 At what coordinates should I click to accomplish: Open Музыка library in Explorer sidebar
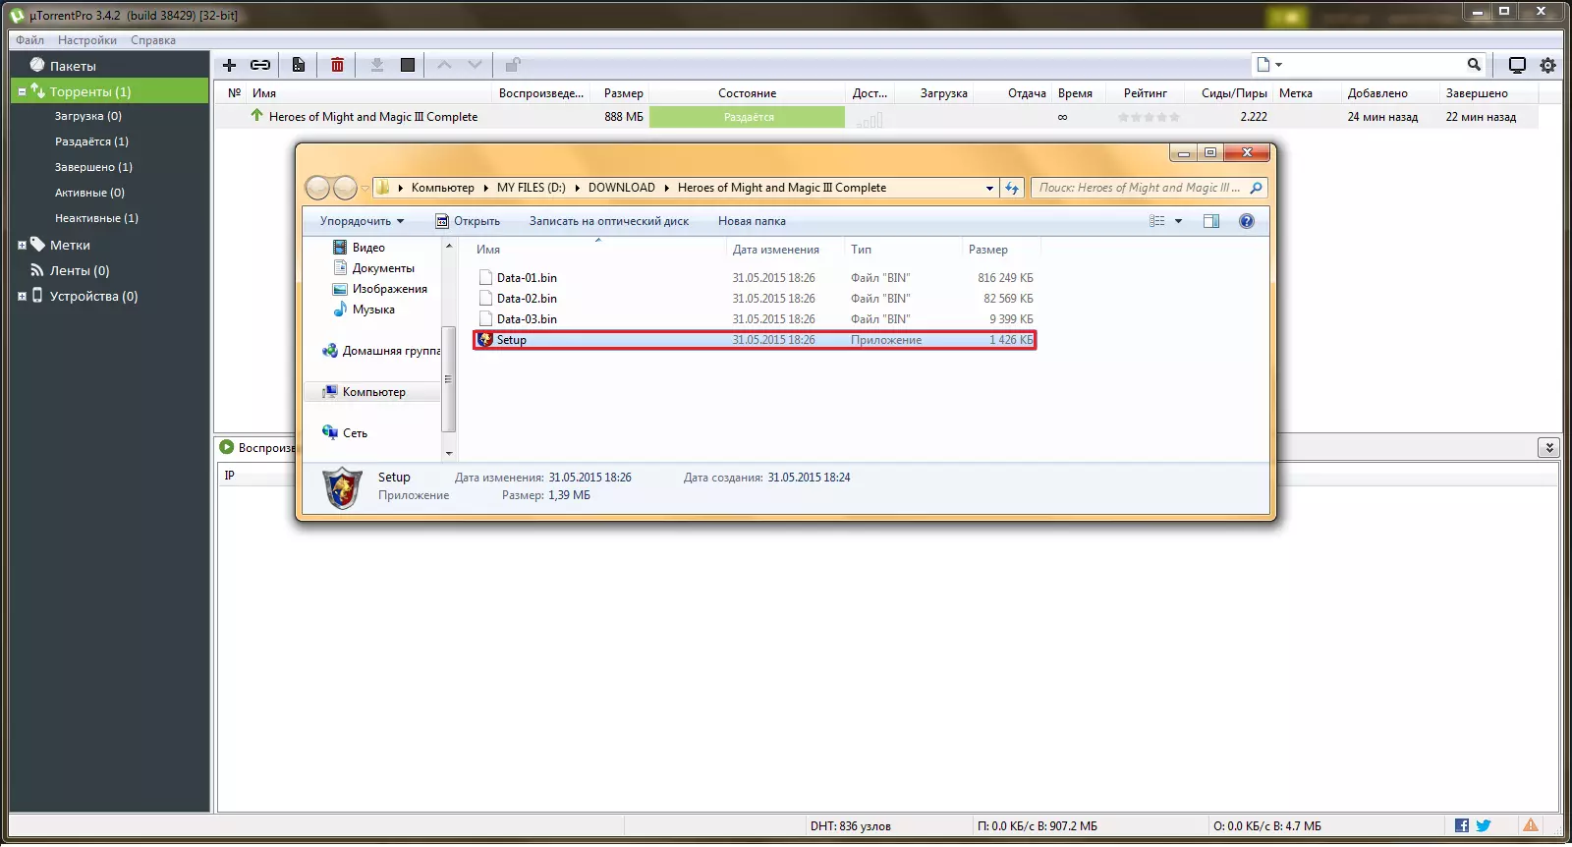pos(373,310)
